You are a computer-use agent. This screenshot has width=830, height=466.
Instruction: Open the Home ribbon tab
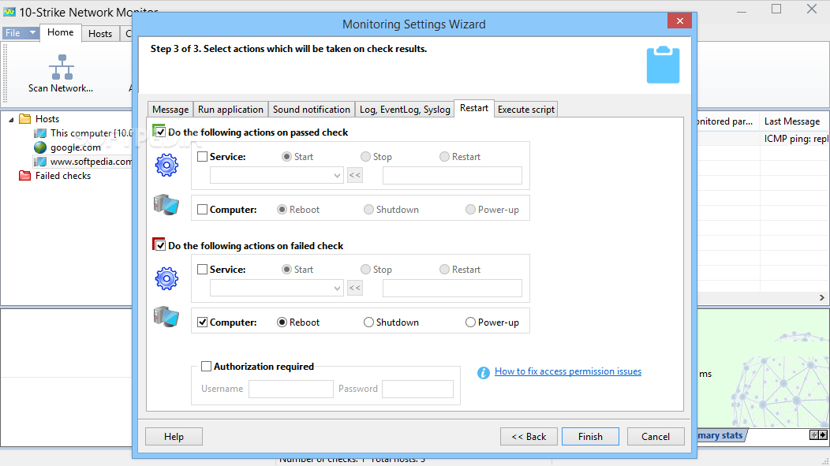(x=60, y=32)
